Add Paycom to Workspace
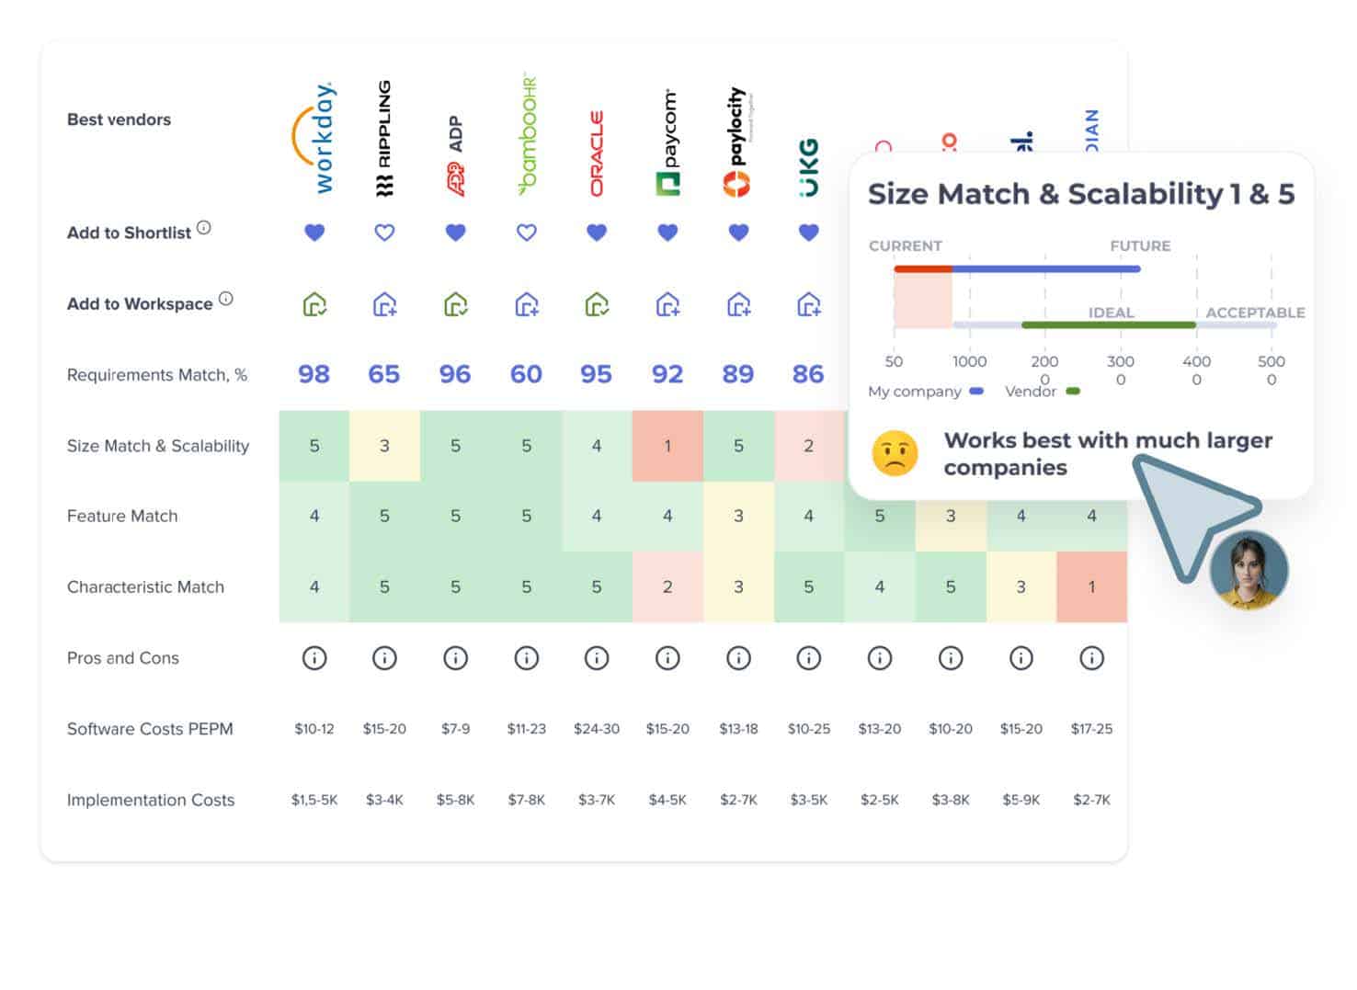This screenshot has height=990, width=1357. (667, 304)
